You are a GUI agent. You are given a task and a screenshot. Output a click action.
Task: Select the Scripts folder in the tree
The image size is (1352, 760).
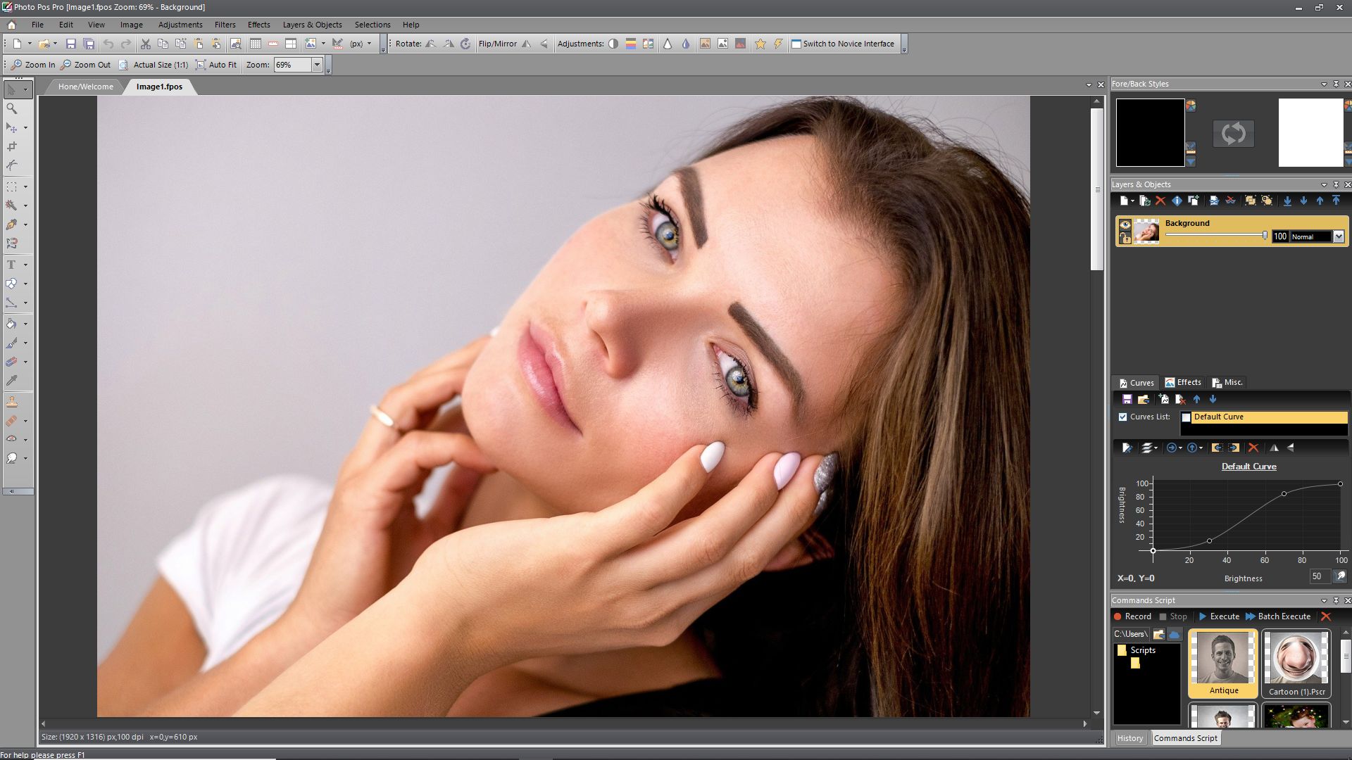pos(1136,650)
